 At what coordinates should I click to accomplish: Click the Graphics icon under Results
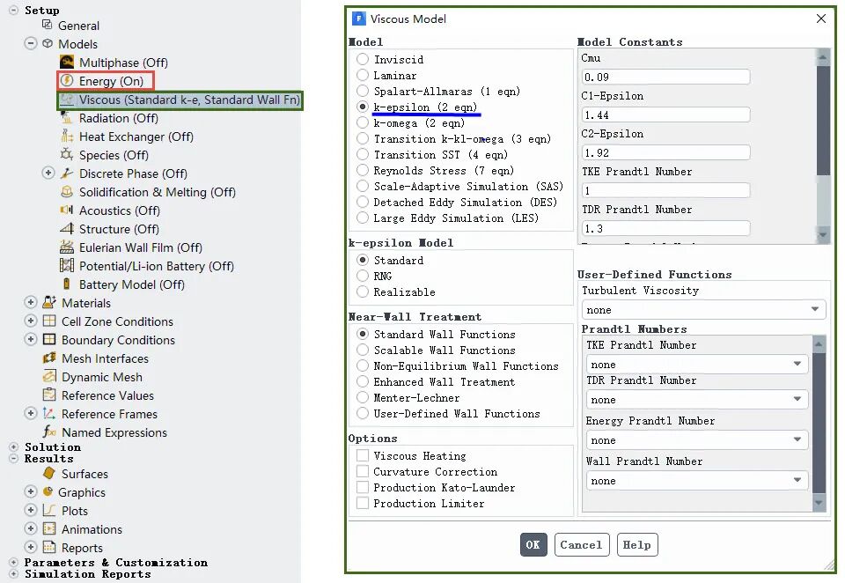coord(48,491)
